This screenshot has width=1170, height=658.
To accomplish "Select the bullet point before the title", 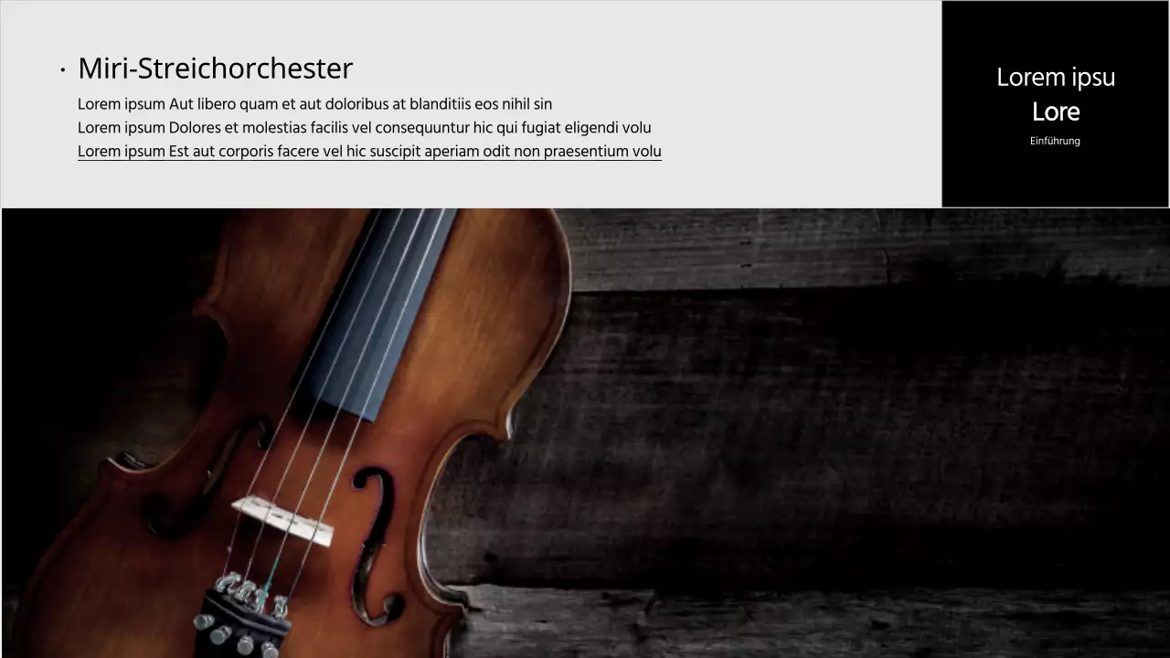I will pos(62,69).
